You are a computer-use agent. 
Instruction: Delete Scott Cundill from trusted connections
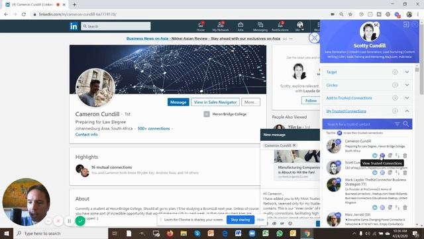point(405,173)
